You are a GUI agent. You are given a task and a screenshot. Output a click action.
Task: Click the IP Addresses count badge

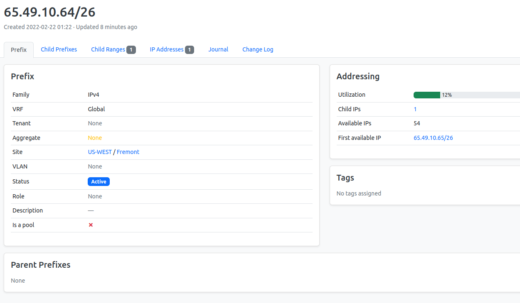coord(190,49)
